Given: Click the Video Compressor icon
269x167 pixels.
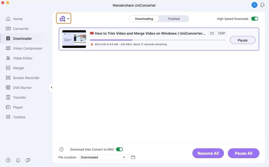Looking at the screenshot, I should click(8, 48).
